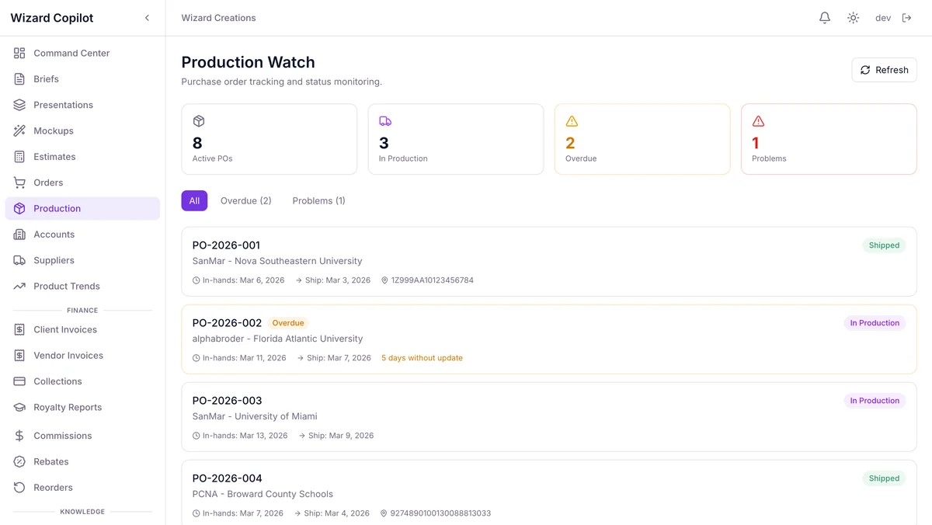932x525 pixels.
Task: Open purchase order PO-2026-004
Action: point(549,493)
